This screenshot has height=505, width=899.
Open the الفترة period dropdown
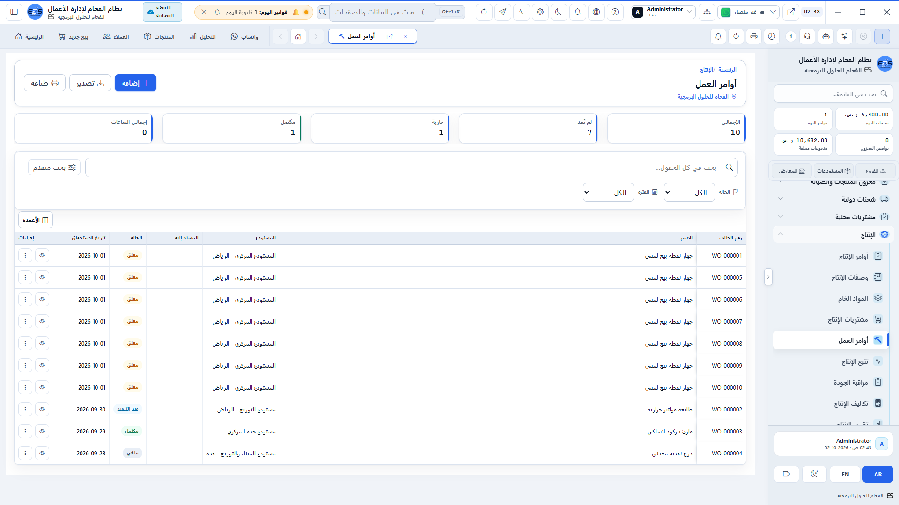pyautogui.click(x=608, y=192)
